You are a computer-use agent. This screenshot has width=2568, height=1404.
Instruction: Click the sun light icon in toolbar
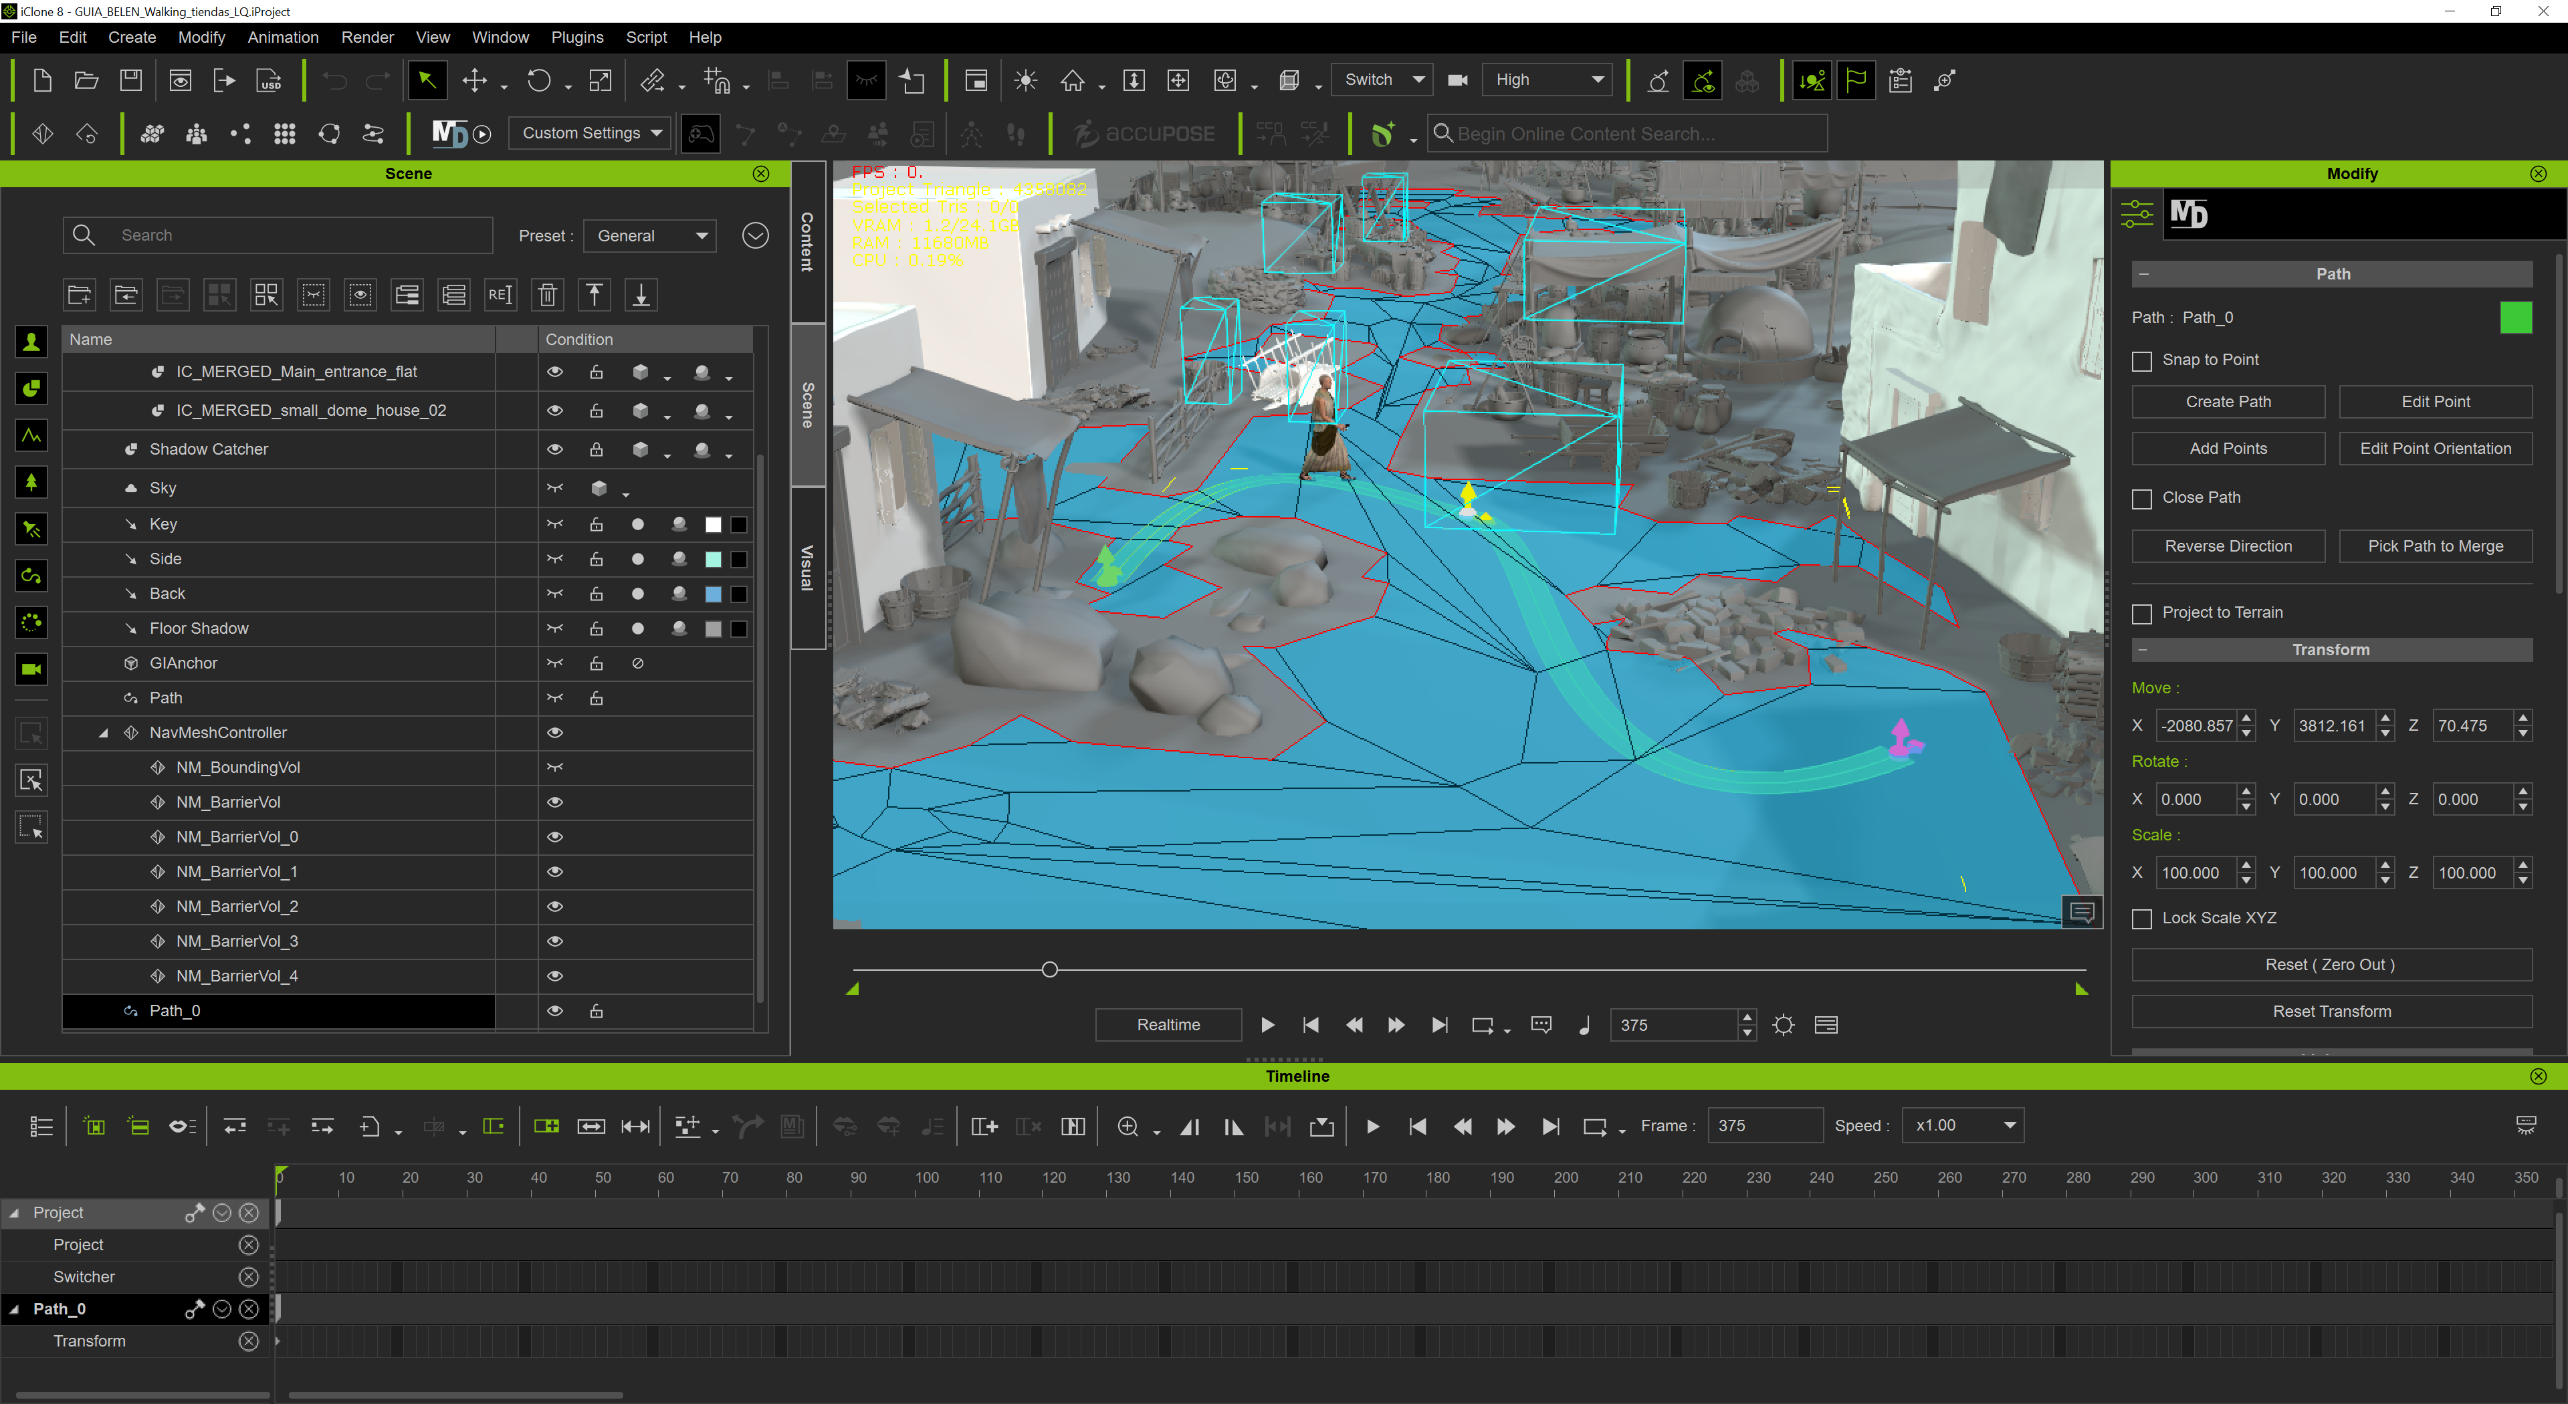tap(1025, 81)
